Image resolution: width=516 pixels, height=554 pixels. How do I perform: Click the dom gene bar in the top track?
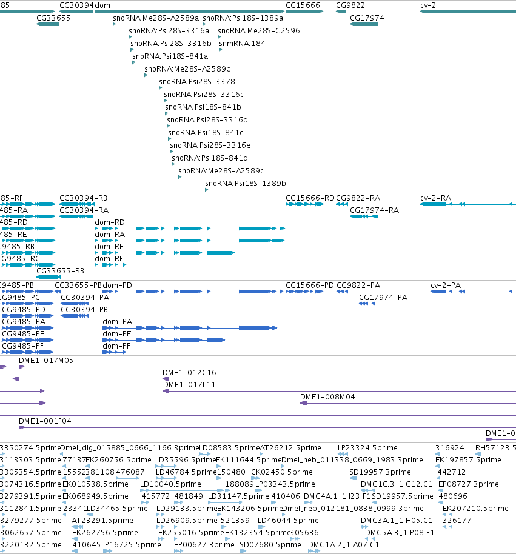pos(189,12)
